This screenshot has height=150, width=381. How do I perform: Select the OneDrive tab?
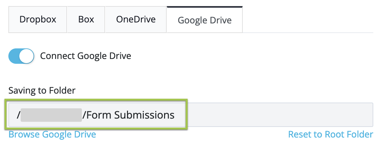click(136, 20)
